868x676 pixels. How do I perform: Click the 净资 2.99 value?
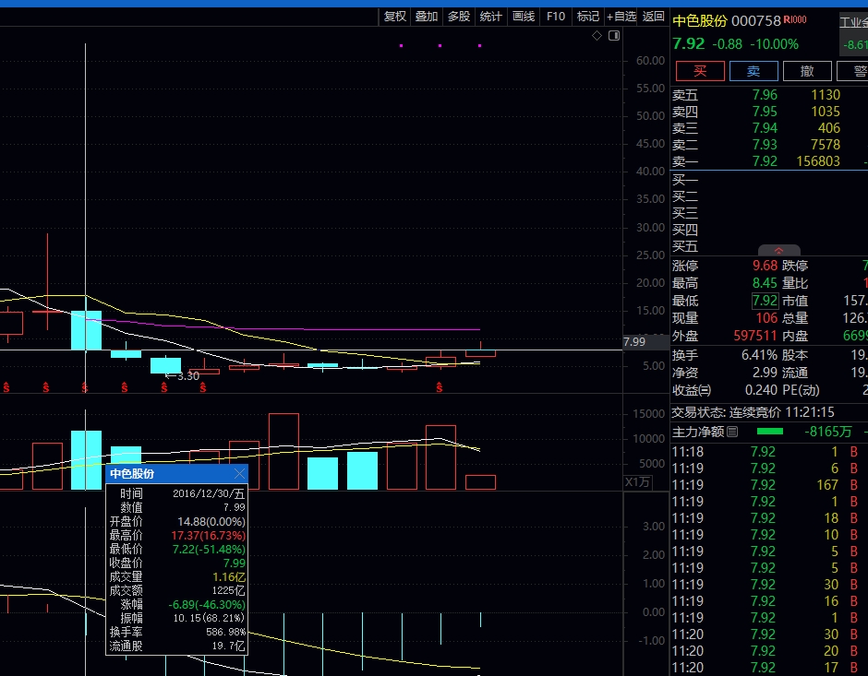[765, 373]
